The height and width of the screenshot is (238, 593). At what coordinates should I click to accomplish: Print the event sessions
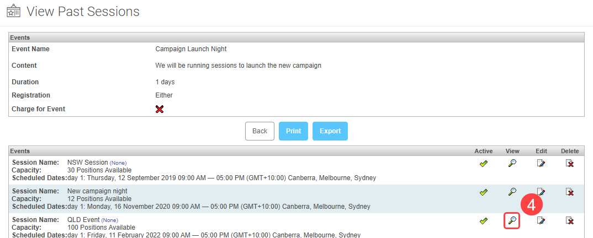click(x=293, y=131)
